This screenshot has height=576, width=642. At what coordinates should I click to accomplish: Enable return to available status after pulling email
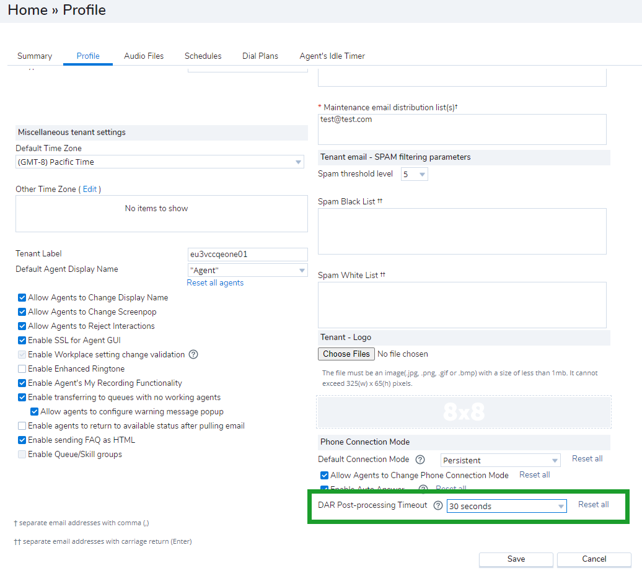pos(22,426)
